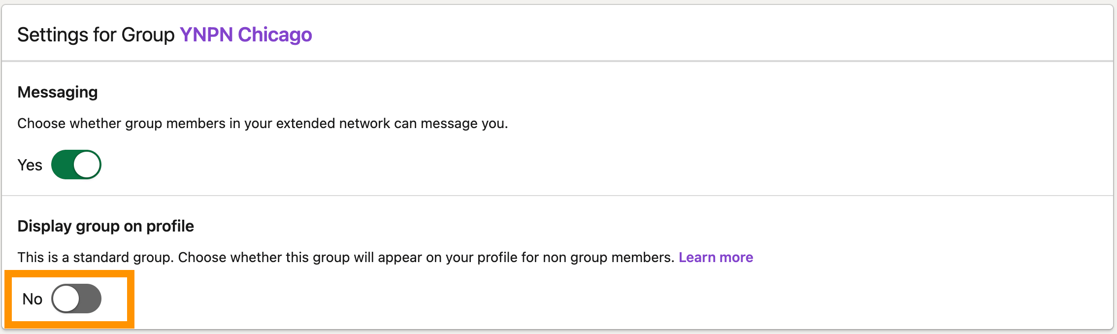Click the words Learn more after description

point(716,257)
